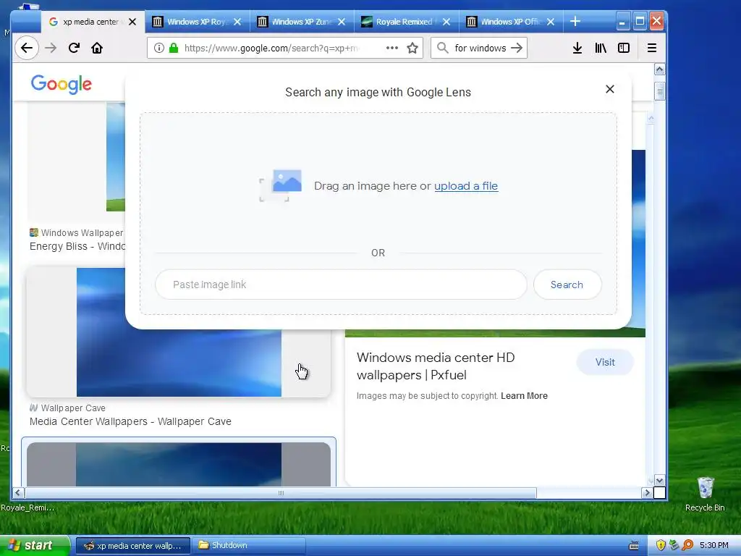
Task: Open the Library toolbar icon
Action: coord(600,48)
